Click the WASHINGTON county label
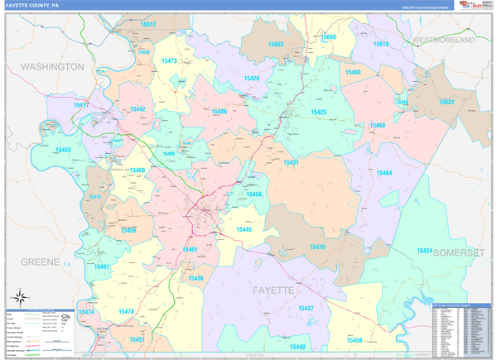Screen dimensions: 497x360 (52, 66)
